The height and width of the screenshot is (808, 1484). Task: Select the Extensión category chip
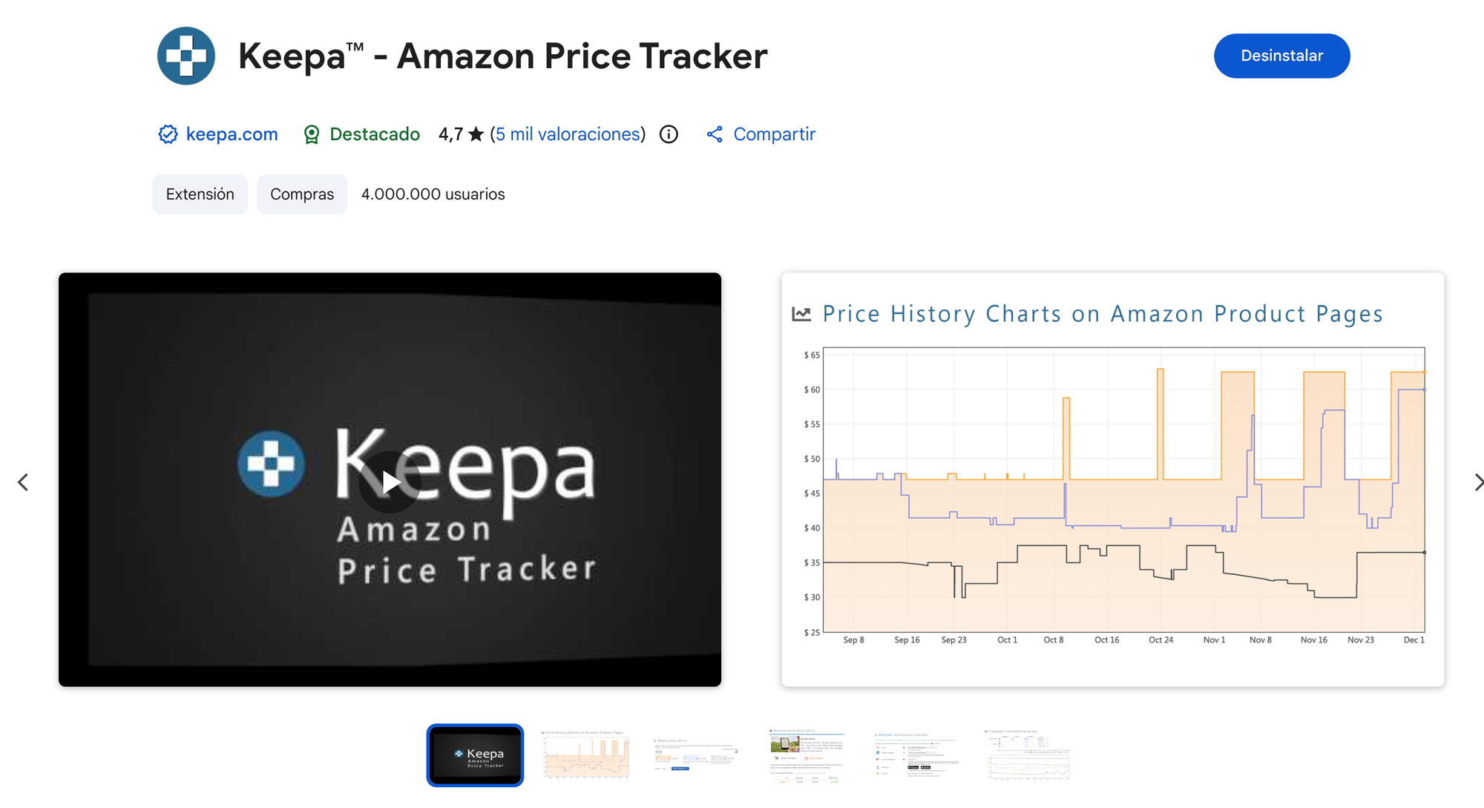click(200, 194)
